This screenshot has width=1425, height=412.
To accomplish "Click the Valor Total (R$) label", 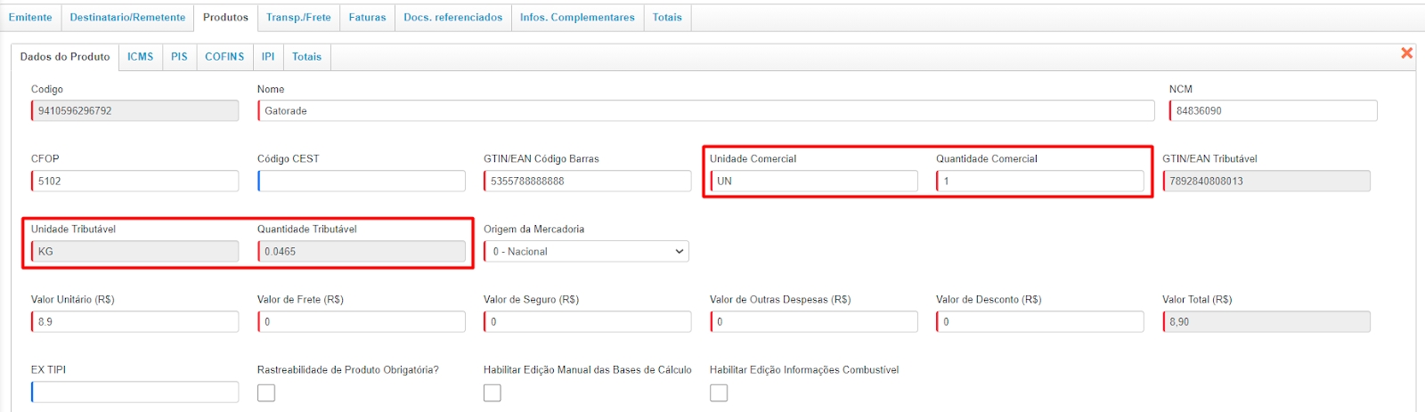I will coord(1197,299).
